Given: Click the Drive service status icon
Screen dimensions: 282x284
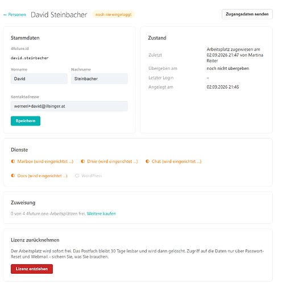Looking at the screenshot, I should [x=83, y=161].
